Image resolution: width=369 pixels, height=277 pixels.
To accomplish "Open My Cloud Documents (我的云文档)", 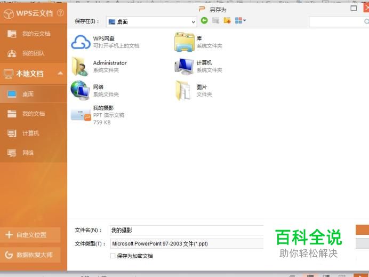I will (x=34, y=34).
